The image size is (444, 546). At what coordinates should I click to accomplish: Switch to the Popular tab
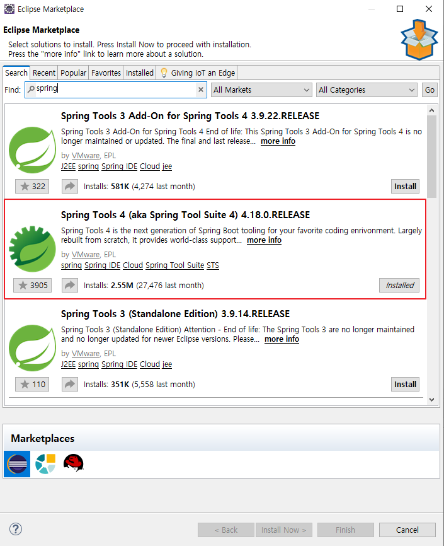tap(73, 73)
